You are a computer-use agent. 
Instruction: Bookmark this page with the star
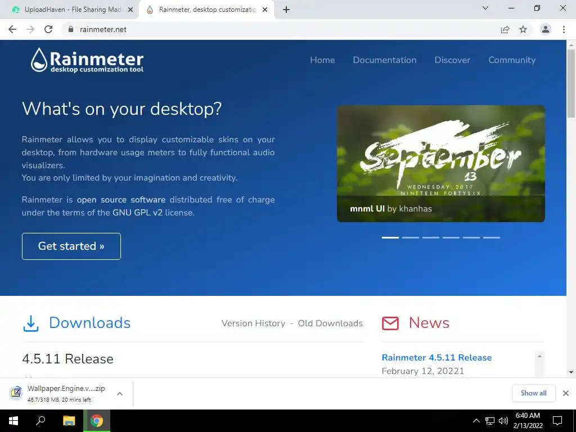pos(523,29)
